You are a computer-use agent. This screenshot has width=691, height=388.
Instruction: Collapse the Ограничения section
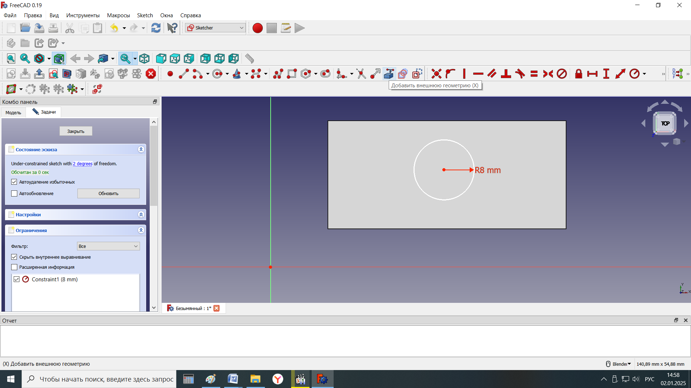click(141, 231)
